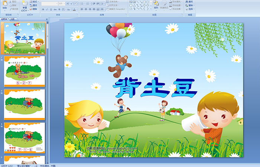Select slide 4 thumbnail with 7-1=6
260x167 pixels.
[25, 138]
